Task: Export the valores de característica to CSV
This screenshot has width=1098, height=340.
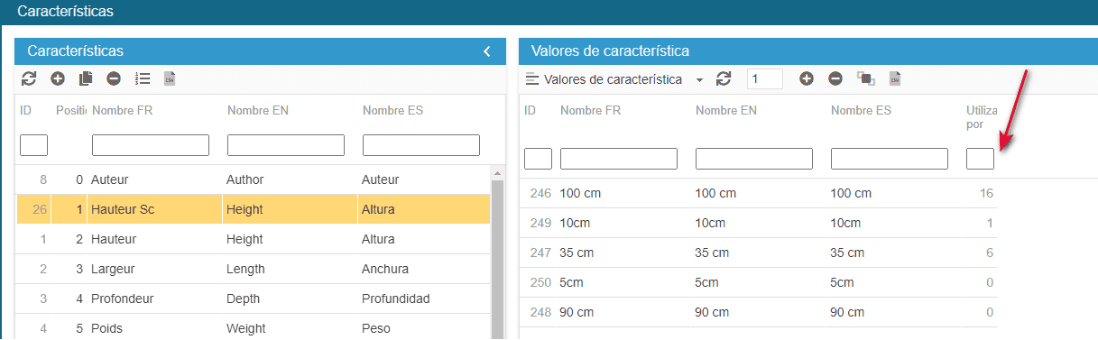Action: click(x=895, y=79)
